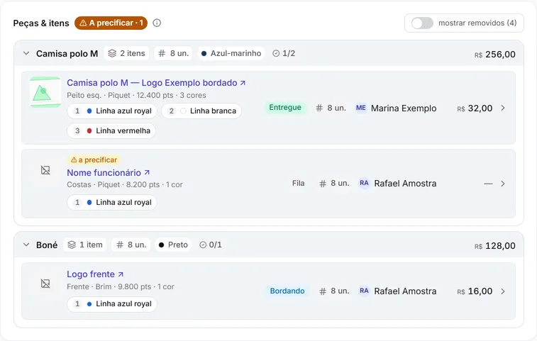Screen dimensions: 537x341
Task: Click the A precificar · 1 badge
Action: [111, 23]
